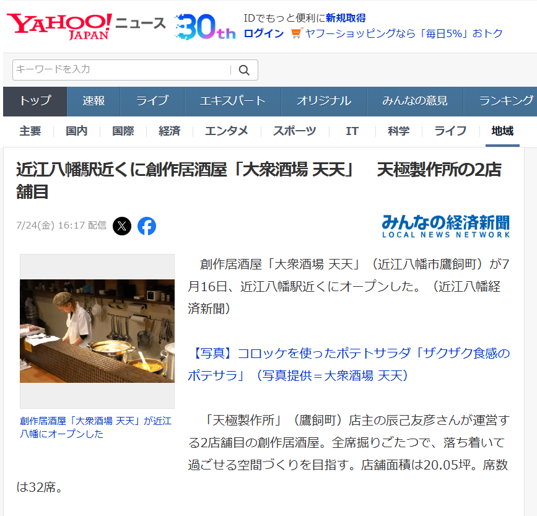537x516 pixels.
Task: Open みんなの経済新聞 logo
Action: [x=446, y=226]
